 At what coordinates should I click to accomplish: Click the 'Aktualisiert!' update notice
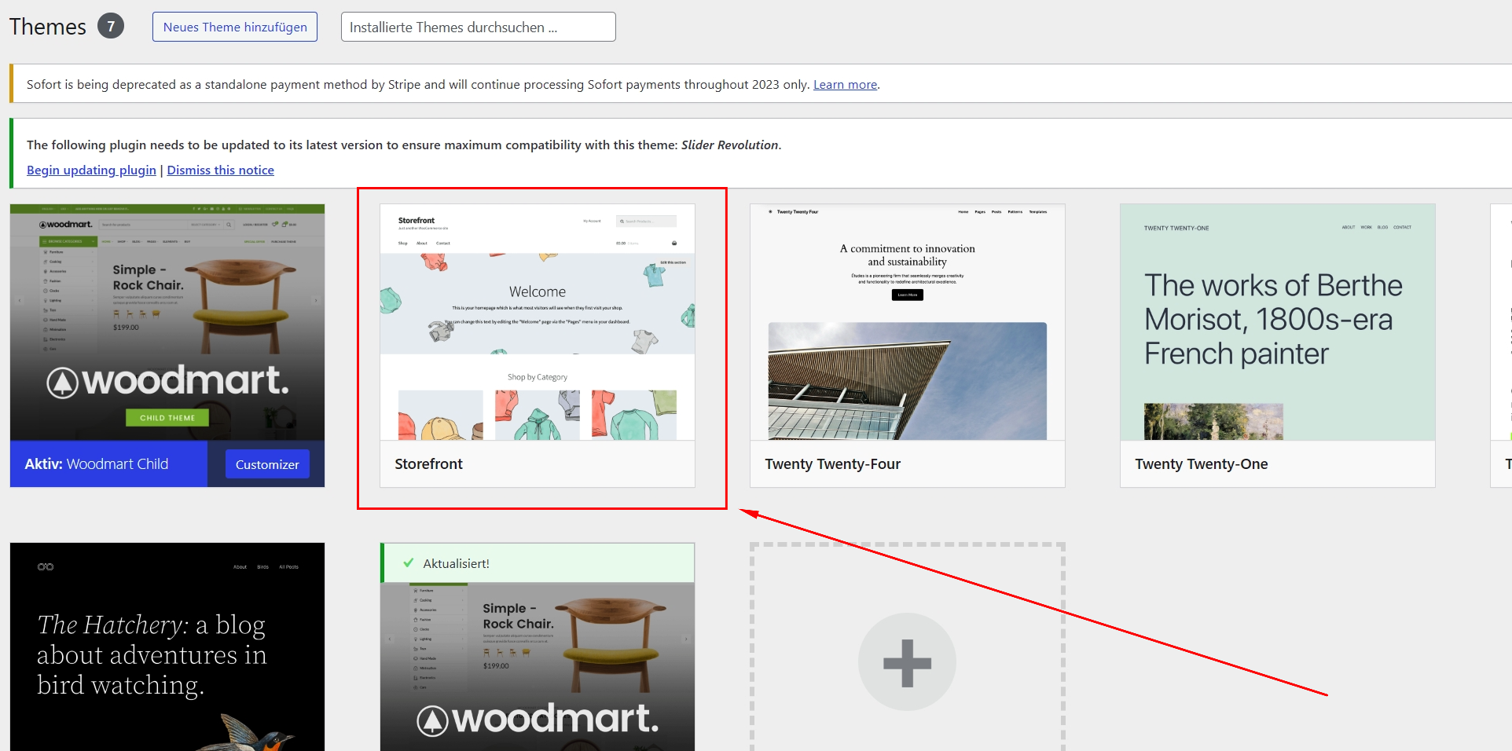[538, 563]
